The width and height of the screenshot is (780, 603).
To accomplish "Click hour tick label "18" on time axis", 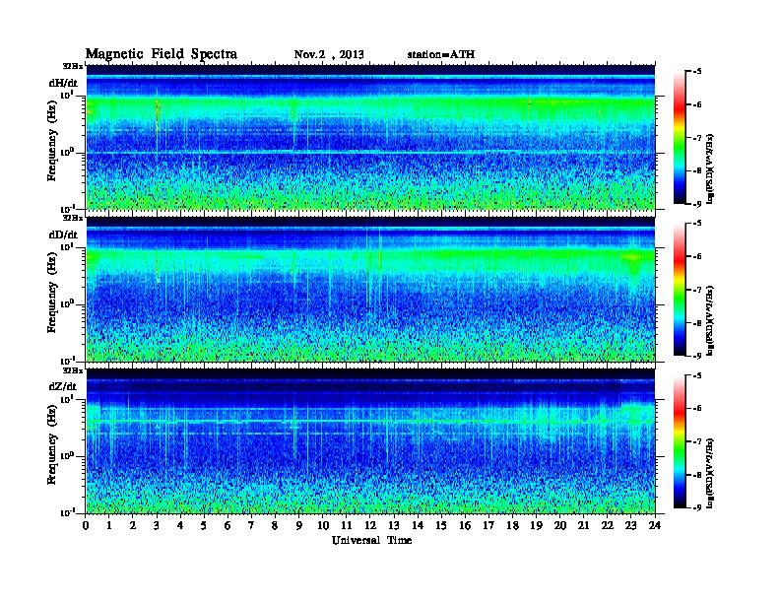I will (x=512, y=525).
